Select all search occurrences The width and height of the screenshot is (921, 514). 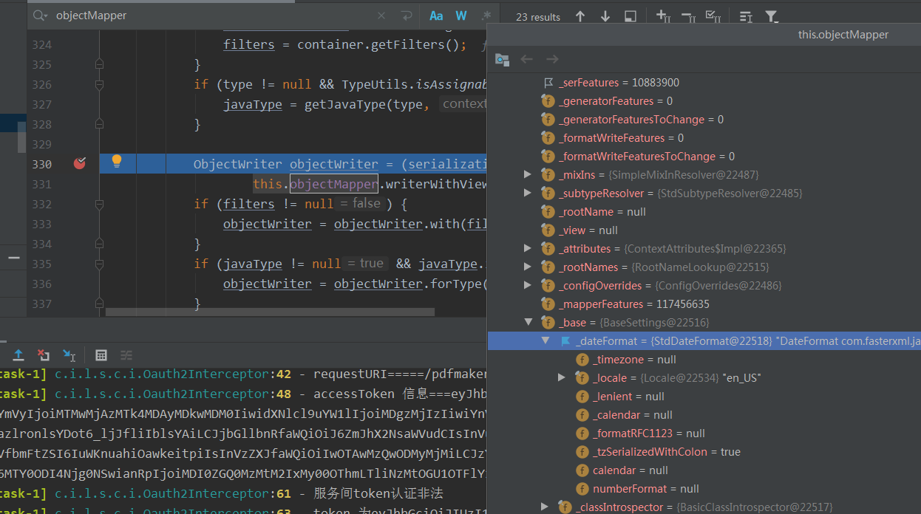[x=713, y=16]
